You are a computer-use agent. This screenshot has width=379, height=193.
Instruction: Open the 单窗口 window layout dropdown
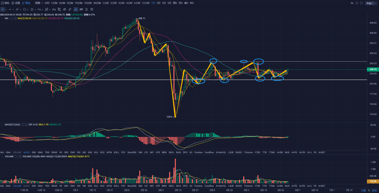point(371,3)
